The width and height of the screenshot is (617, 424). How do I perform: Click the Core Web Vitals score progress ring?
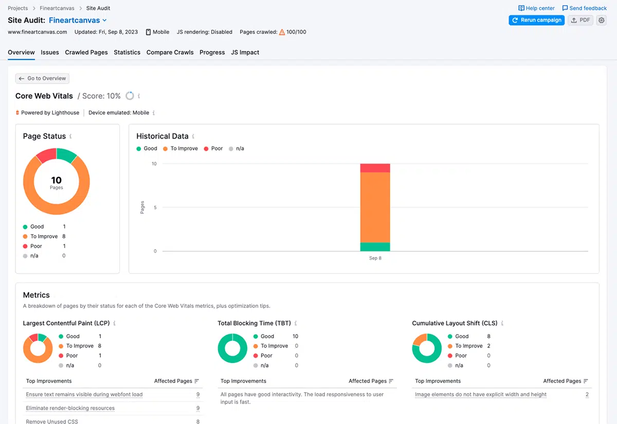coord(130,96)
